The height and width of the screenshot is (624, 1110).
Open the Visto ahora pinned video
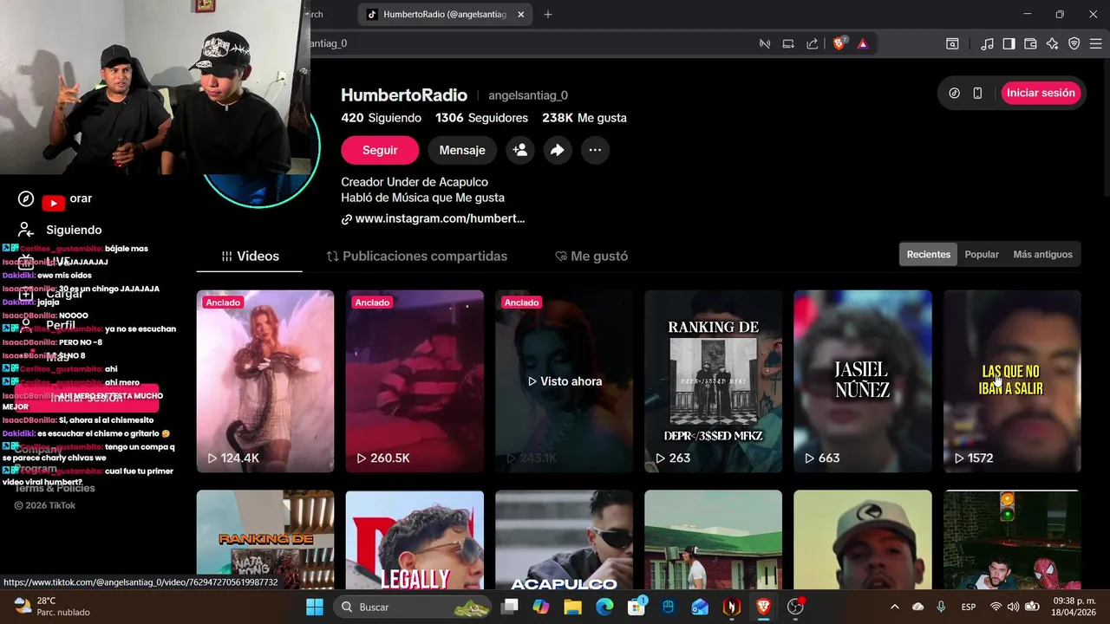[564, 381]
